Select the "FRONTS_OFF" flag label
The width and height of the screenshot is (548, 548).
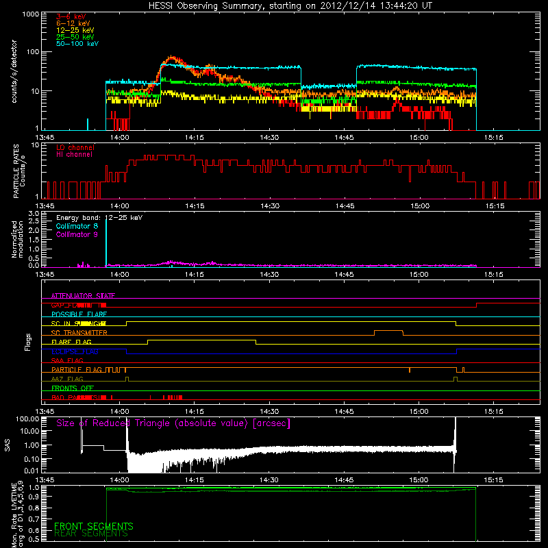(73, 388)
